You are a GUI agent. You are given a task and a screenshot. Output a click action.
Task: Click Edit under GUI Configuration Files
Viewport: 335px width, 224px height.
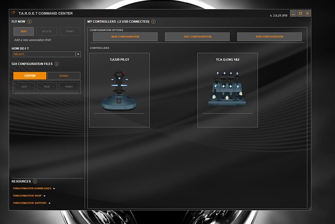24,87
